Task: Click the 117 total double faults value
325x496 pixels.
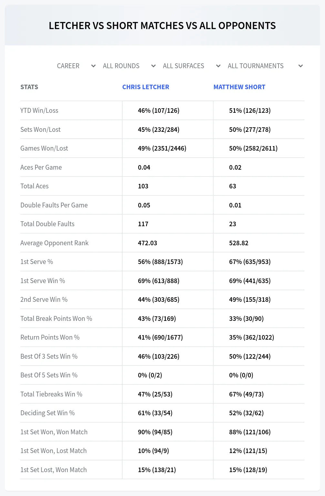Action: point(143,224)
